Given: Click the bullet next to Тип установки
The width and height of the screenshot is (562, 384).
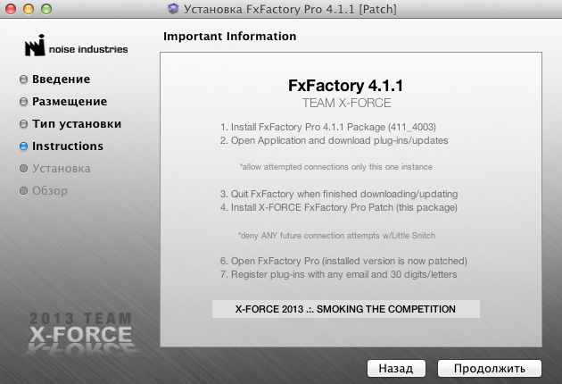Looking at the screenshot, I should pos(23,124).
